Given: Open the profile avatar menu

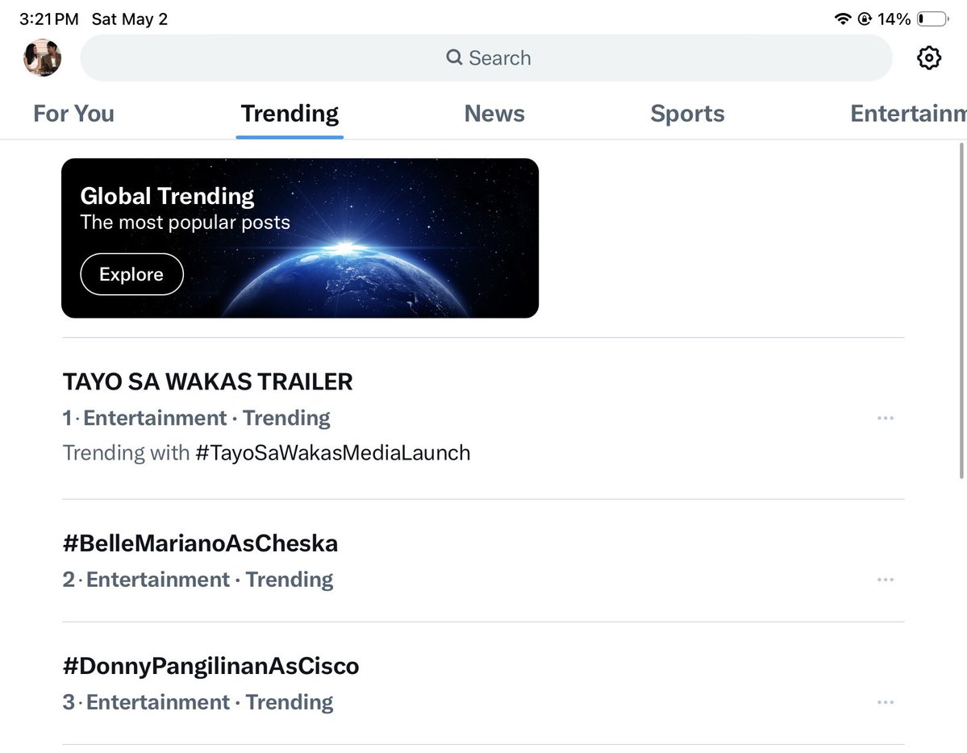Looking at the screenshot, I should (42, 58).
